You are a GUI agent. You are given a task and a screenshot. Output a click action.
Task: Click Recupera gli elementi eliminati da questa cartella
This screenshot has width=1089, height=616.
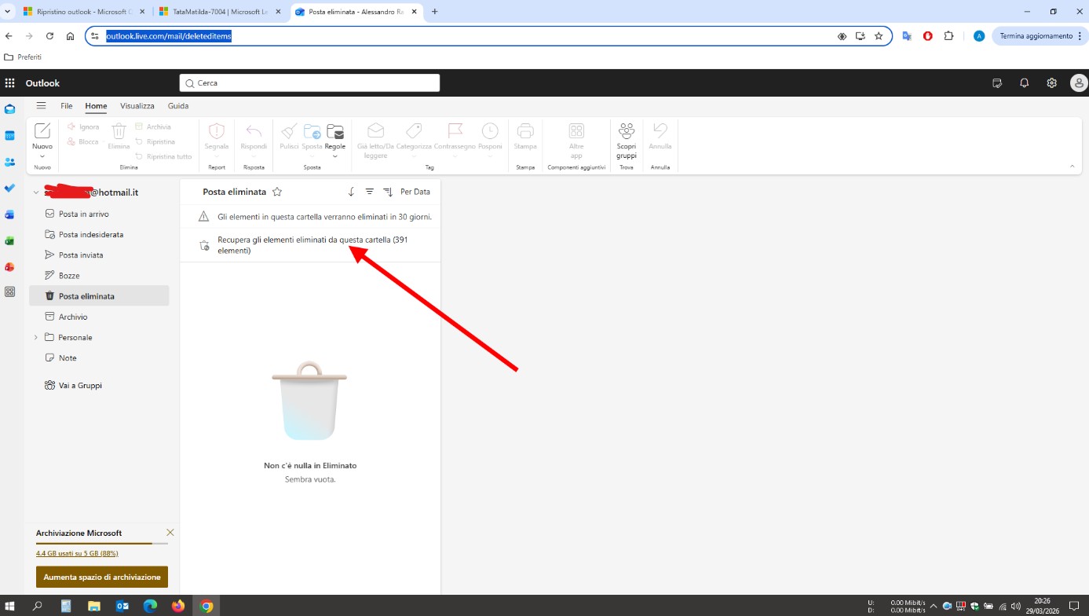311,245
